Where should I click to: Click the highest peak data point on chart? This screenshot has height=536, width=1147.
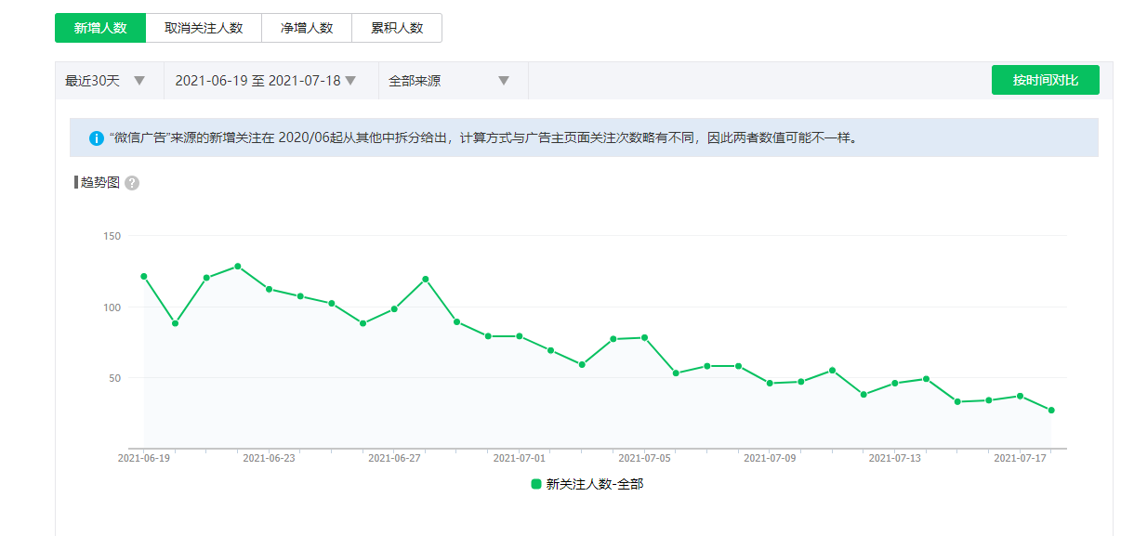pyautogui.click(x=238, y=267)
